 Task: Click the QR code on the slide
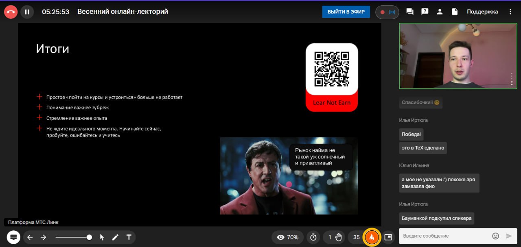pos(332,69)
